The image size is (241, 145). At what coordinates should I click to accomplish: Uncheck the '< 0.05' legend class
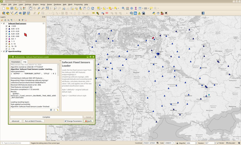(6, 26)
